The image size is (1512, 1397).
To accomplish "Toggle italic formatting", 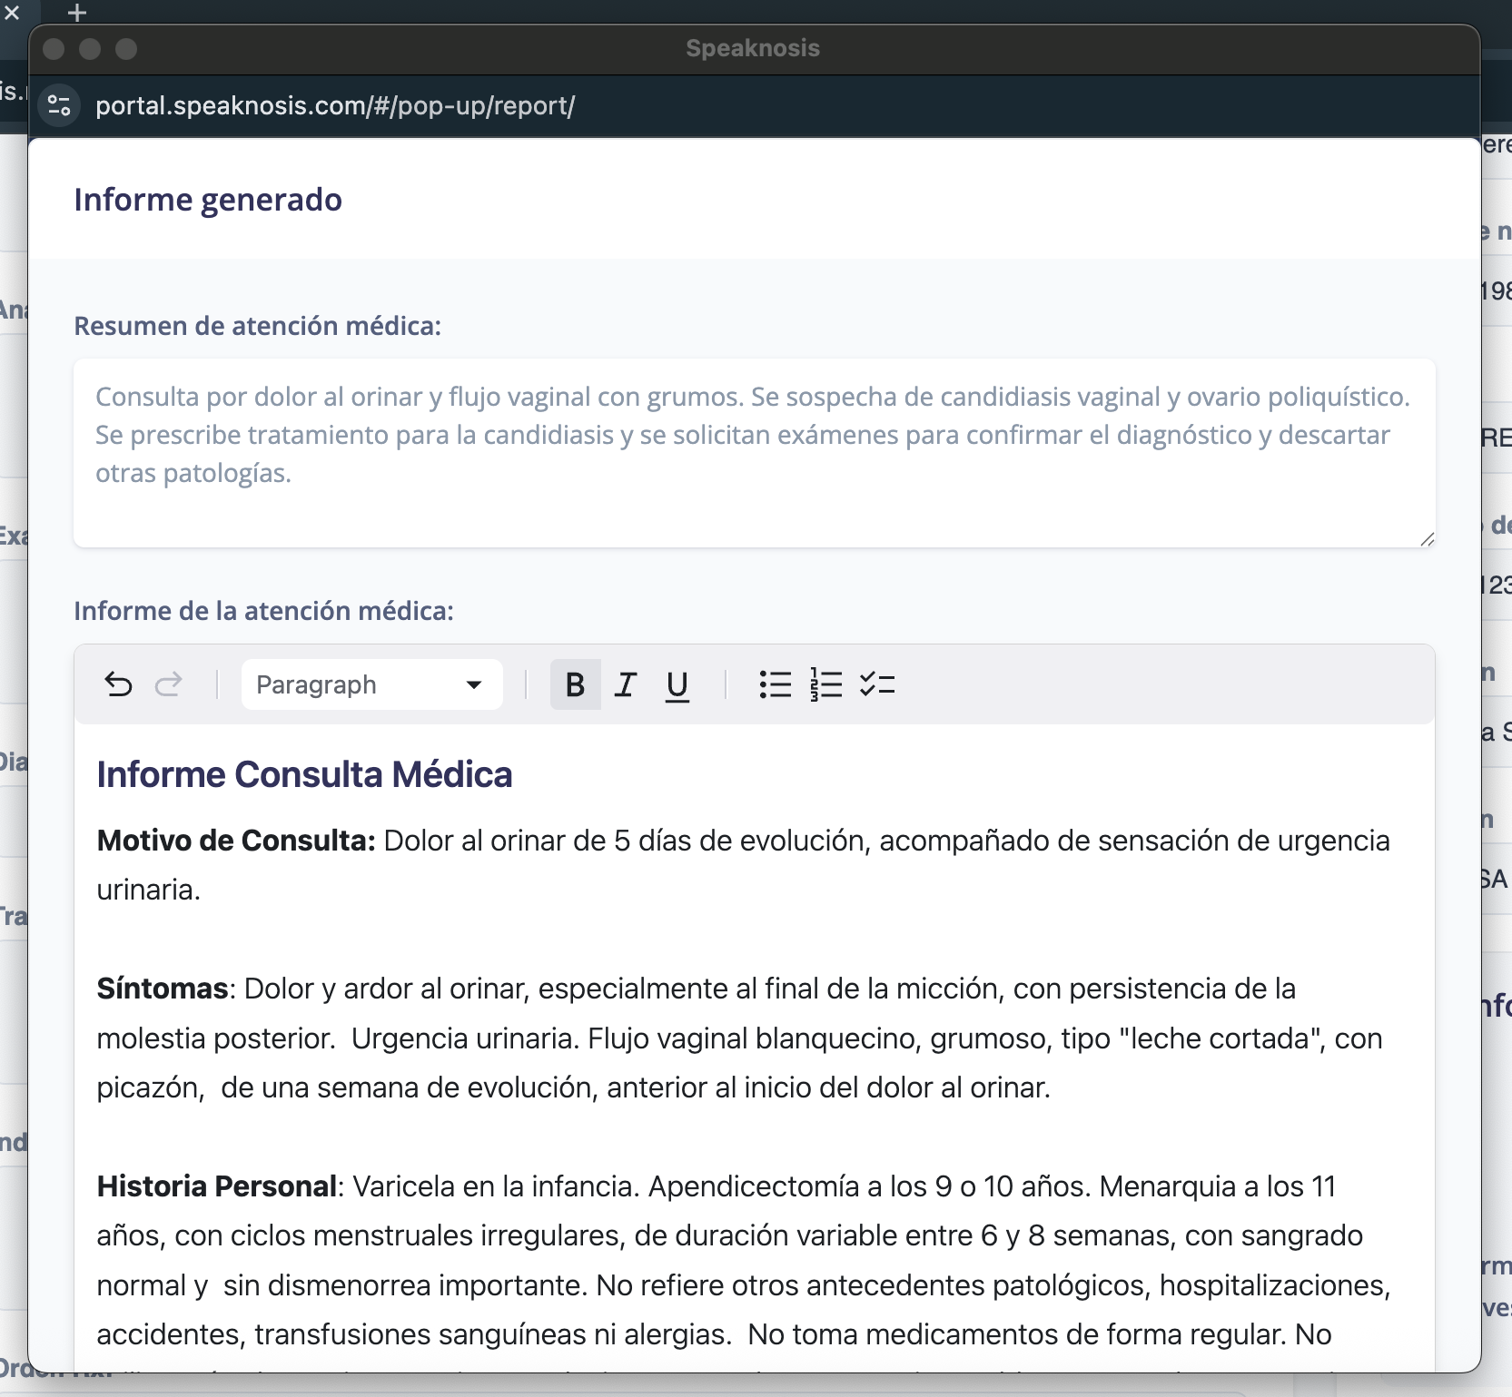I will (x=626, y=684).
